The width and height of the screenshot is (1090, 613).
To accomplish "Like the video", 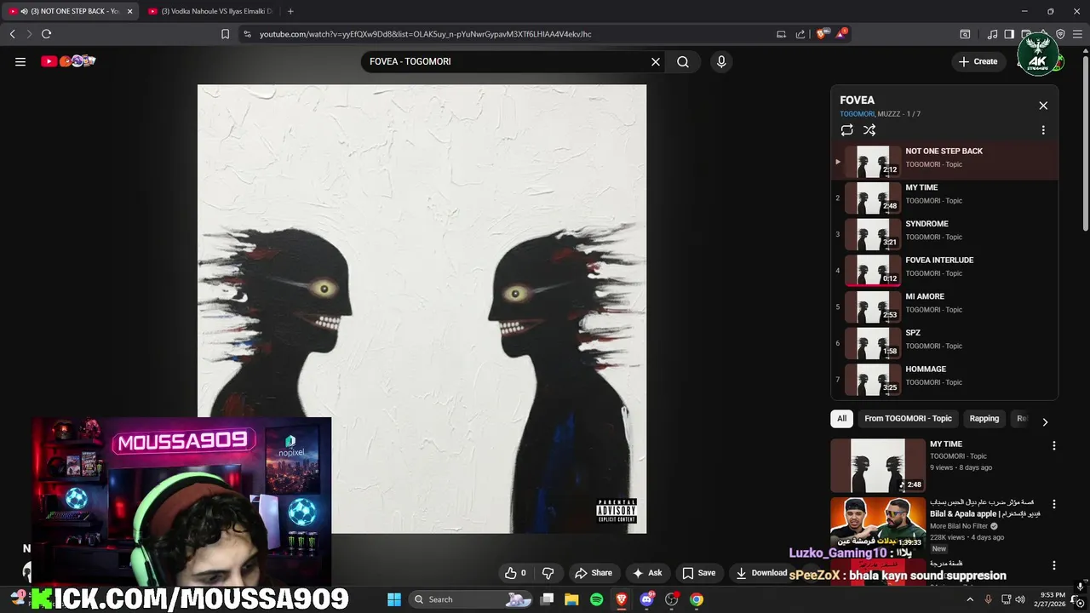I will 515,573.
